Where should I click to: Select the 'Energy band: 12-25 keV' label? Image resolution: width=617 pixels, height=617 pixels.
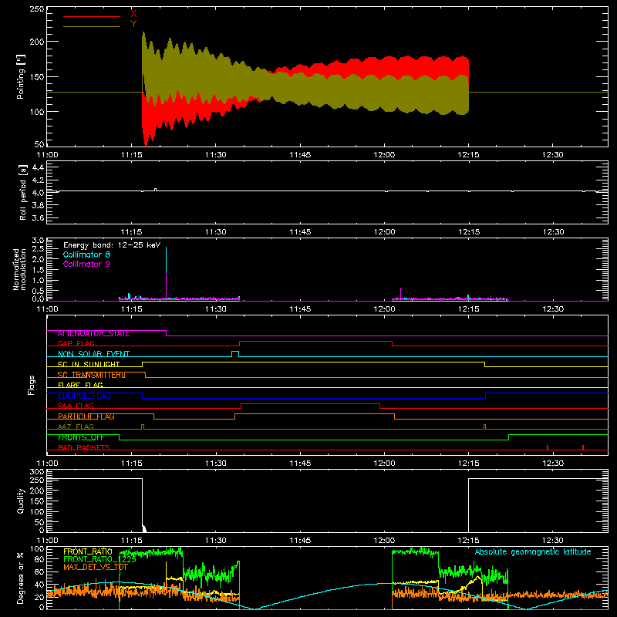112,245
